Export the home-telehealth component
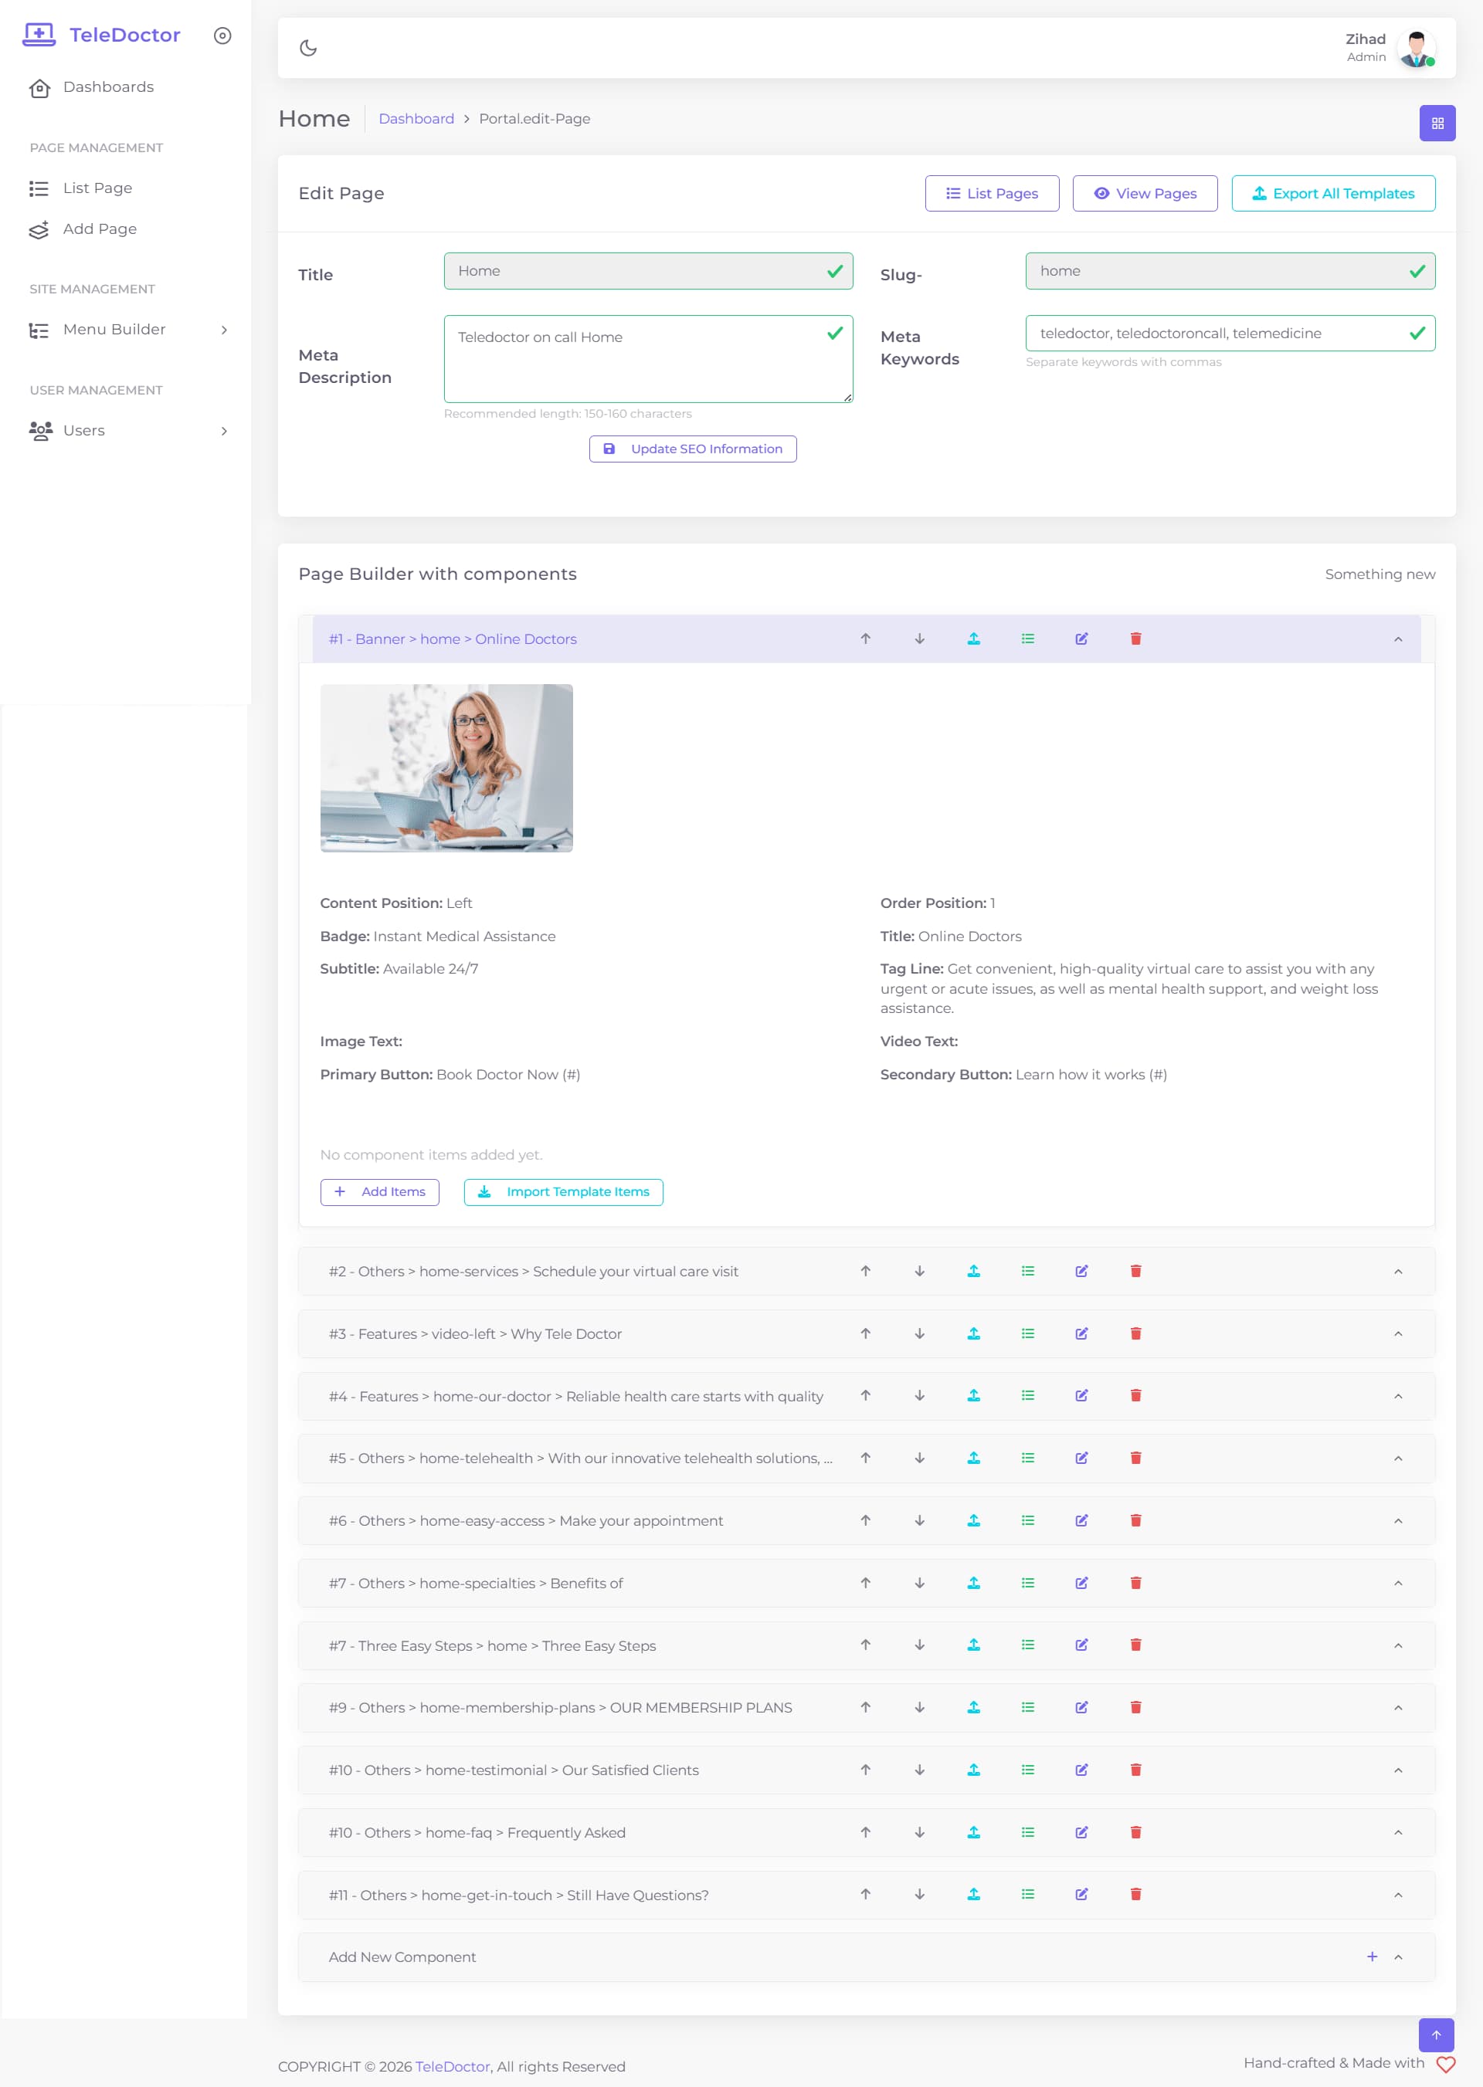Viewport: 1483px width, 2087px height. 973,1458
